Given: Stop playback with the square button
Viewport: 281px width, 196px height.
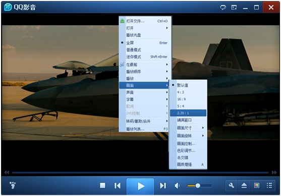Looking at the screenshot, I should (102, 185).
